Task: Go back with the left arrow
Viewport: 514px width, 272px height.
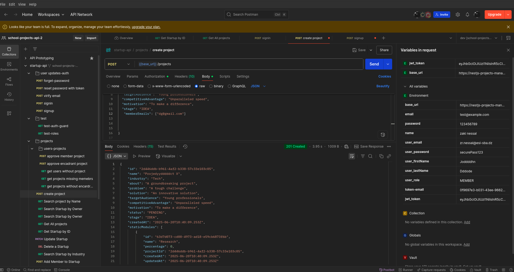Action: click(6, 15)
